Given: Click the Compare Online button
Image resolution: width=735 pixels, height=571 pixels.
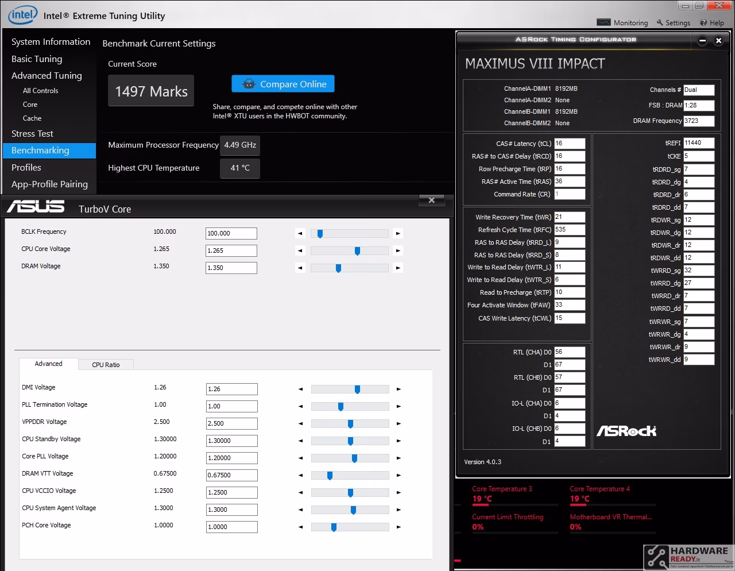Looking at the screenshot, I should (283, 84).
